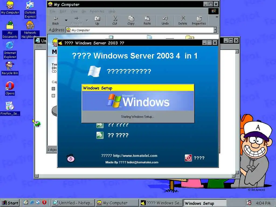Image resolution: width=276 pixels, height=207 pixels.
Task: Open the File menu in My Computer
Action: [x=53, y=11]
